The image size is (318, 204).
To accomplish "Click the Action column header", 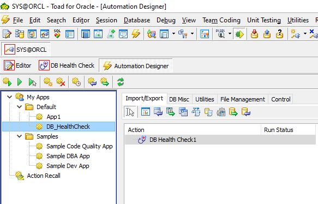I will tap(193, 130).
